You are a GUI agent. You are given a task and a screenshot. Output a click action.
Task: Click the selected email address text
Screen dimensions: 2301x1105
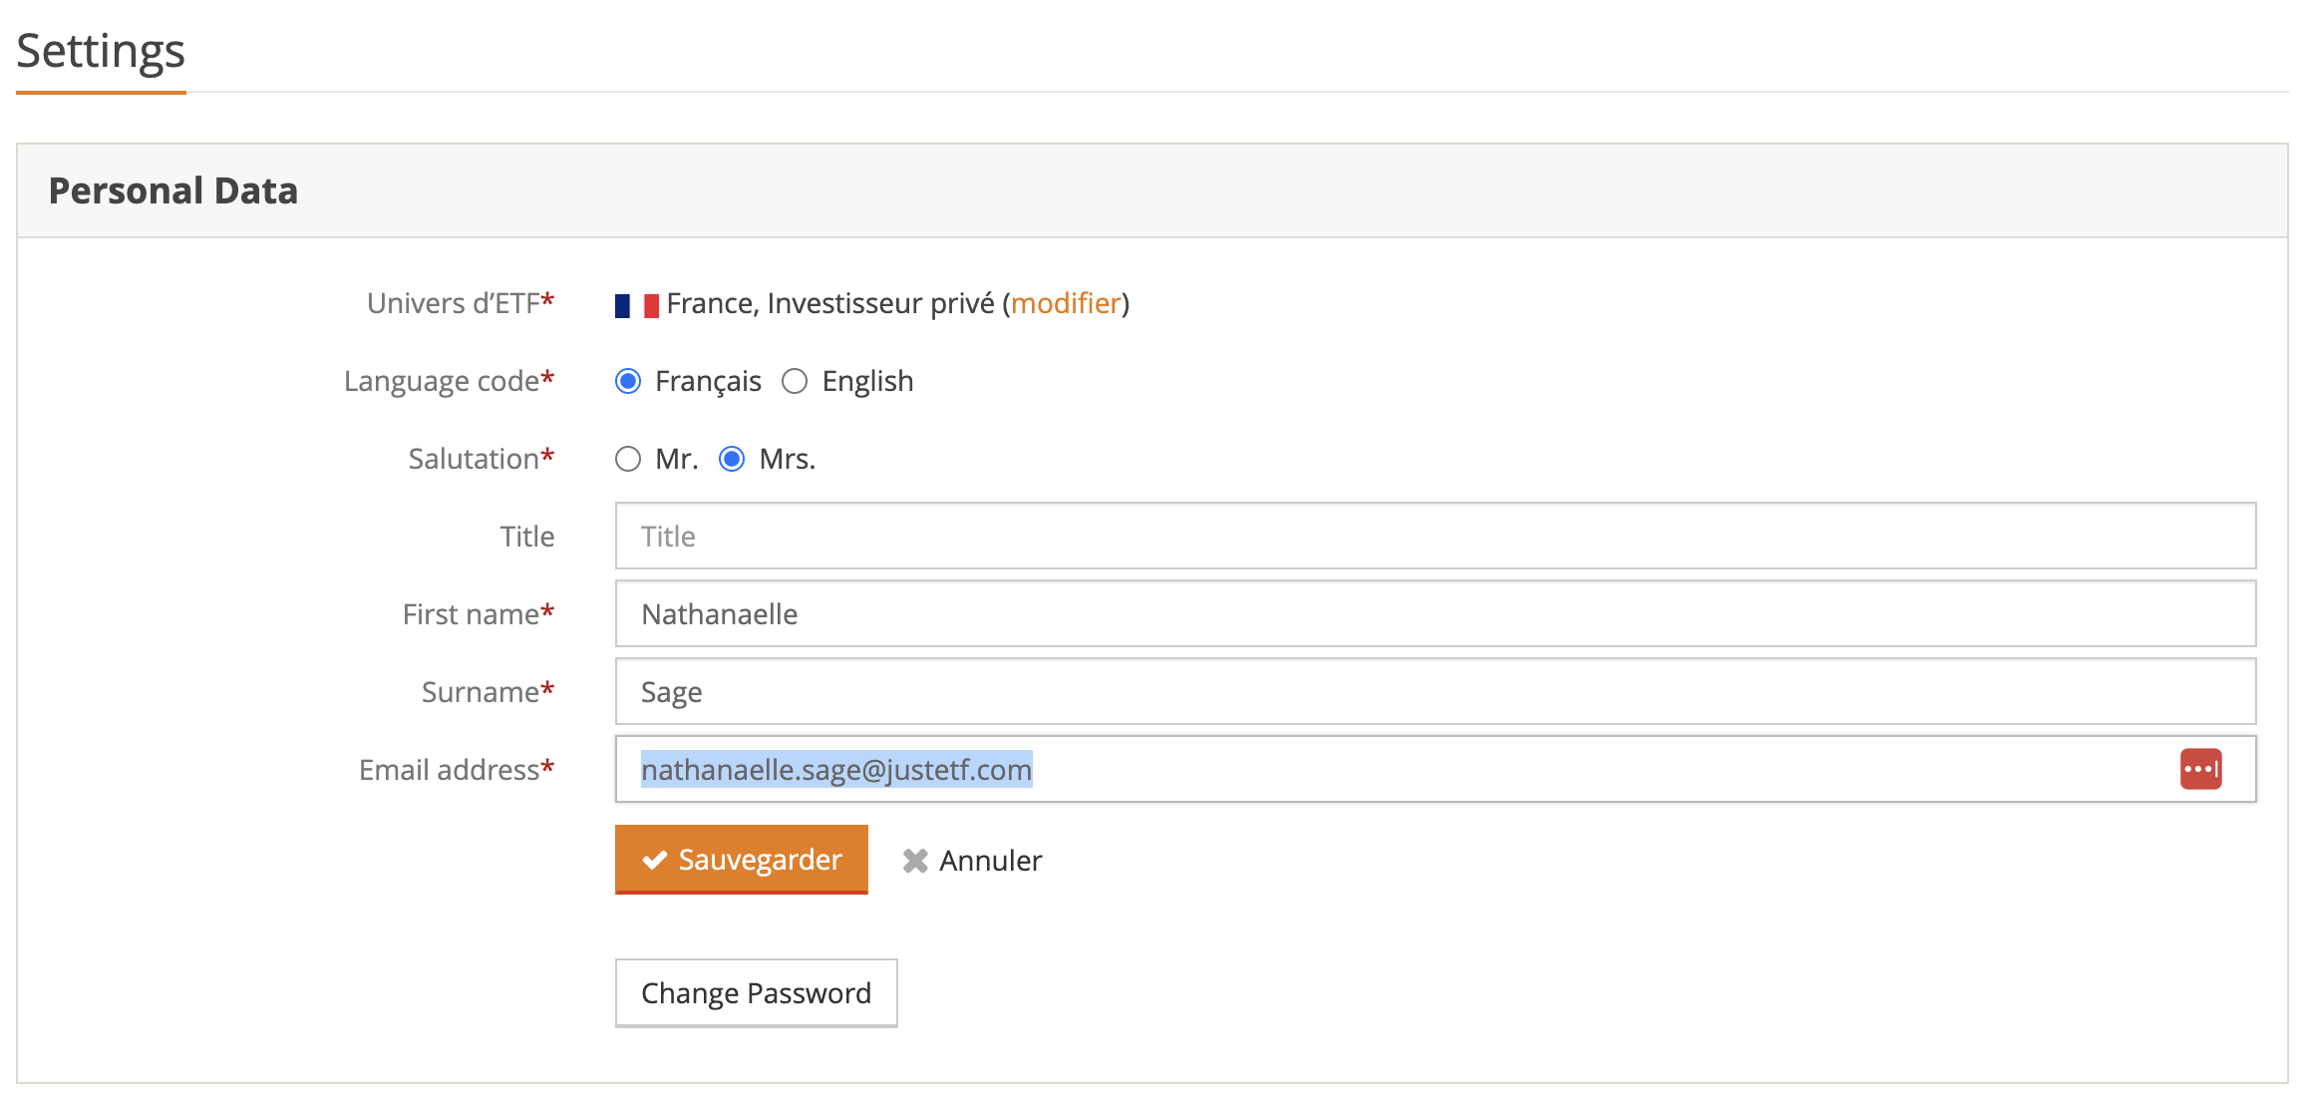(835, 769)
